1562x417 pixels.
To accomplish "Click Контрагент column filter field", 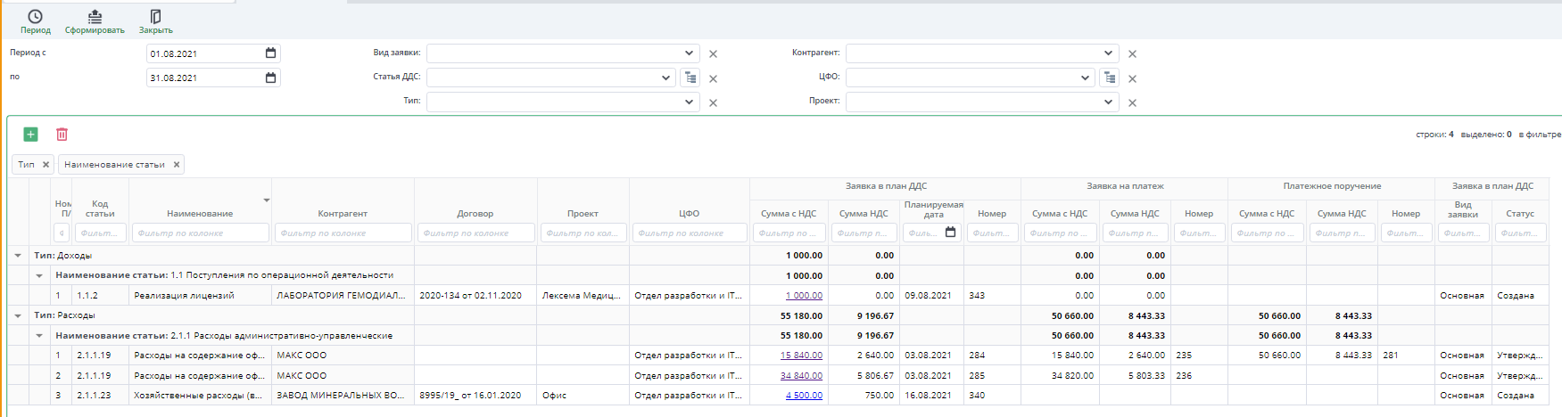I will pos(343,233).
